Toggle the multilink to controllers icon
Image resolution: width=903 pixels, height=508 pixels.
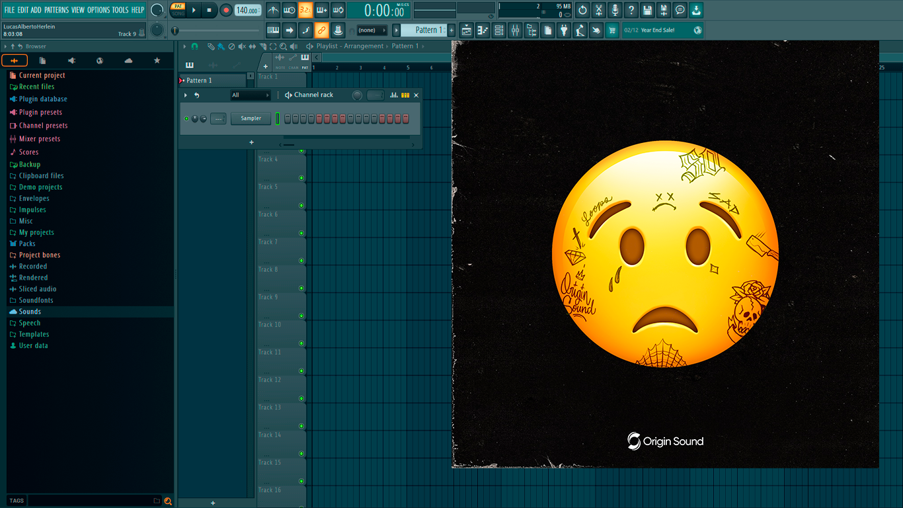click(x=338, y=30)
